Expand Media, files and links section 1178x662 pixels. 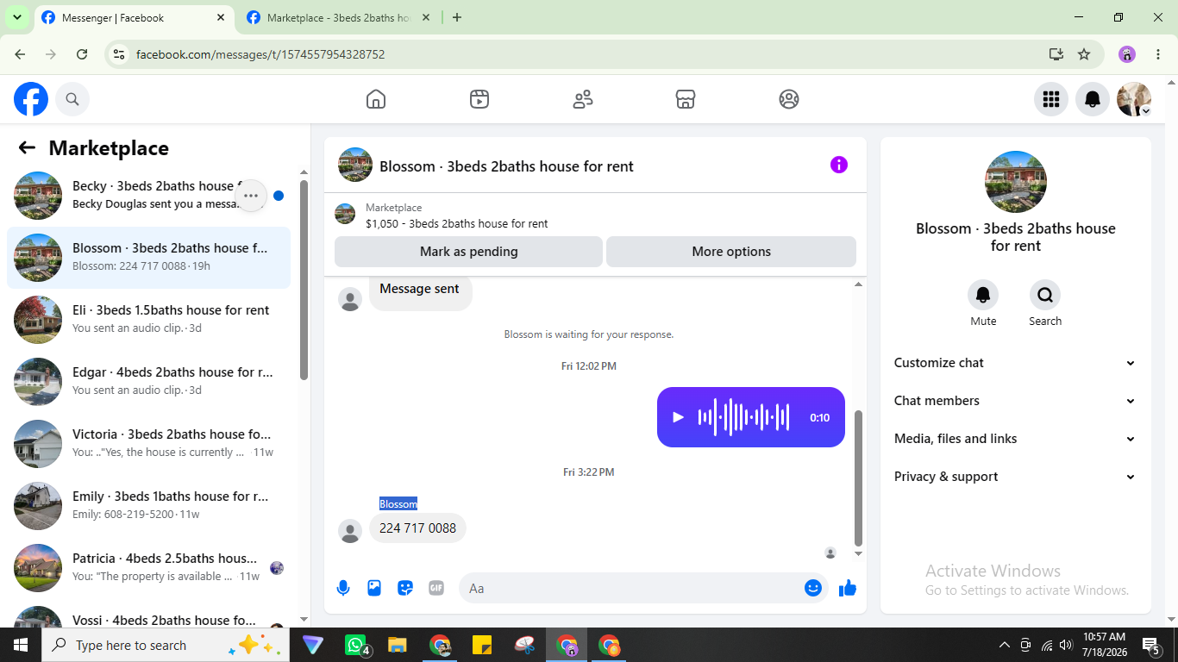coord(1015,439)
